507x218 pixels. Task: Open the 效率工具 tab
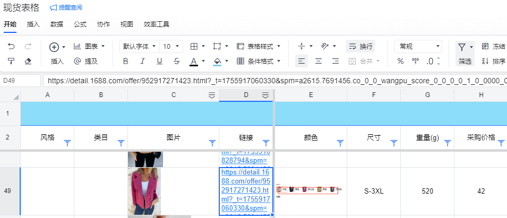[156, 24]
